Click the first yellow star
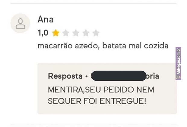 (56, 33)
